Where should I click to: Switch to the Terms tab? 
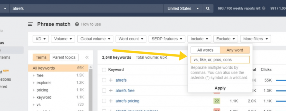(x=41, y=57)
